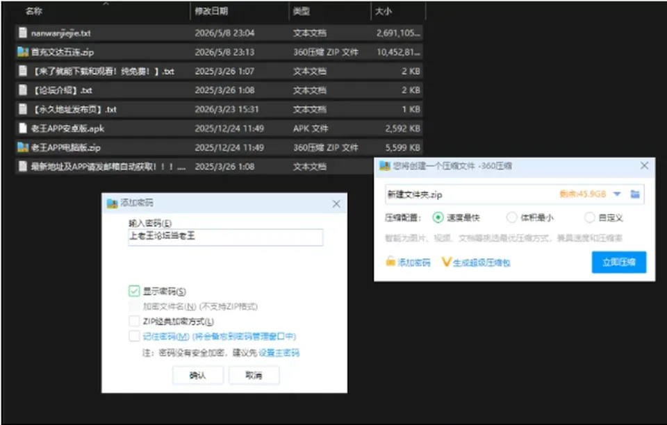Select the 速度最快 radio option
This screenshot has width=667, height=425.
tap(438, 217)
